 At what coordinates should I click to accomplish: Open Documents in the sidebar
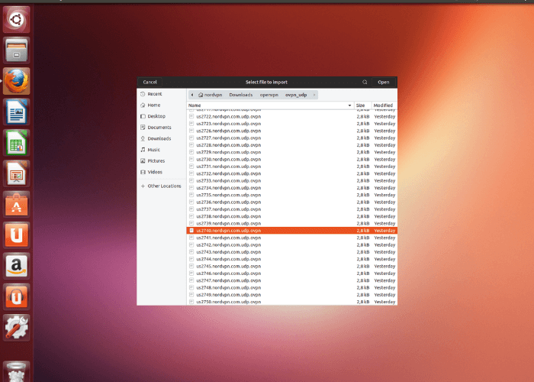[x=162, y=128]
